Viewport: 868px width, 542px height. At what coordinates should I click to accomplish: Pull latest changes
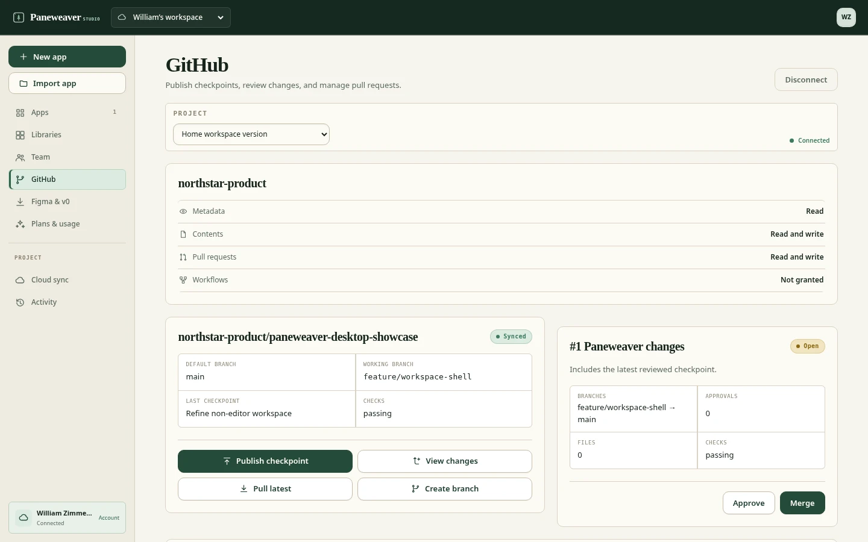(x=265, y=489)
